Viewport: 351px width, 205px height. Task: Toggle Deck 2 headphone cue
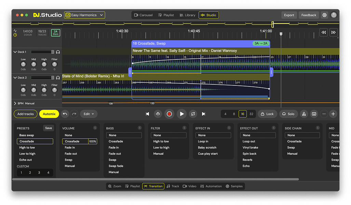click(x=58, y=78)
